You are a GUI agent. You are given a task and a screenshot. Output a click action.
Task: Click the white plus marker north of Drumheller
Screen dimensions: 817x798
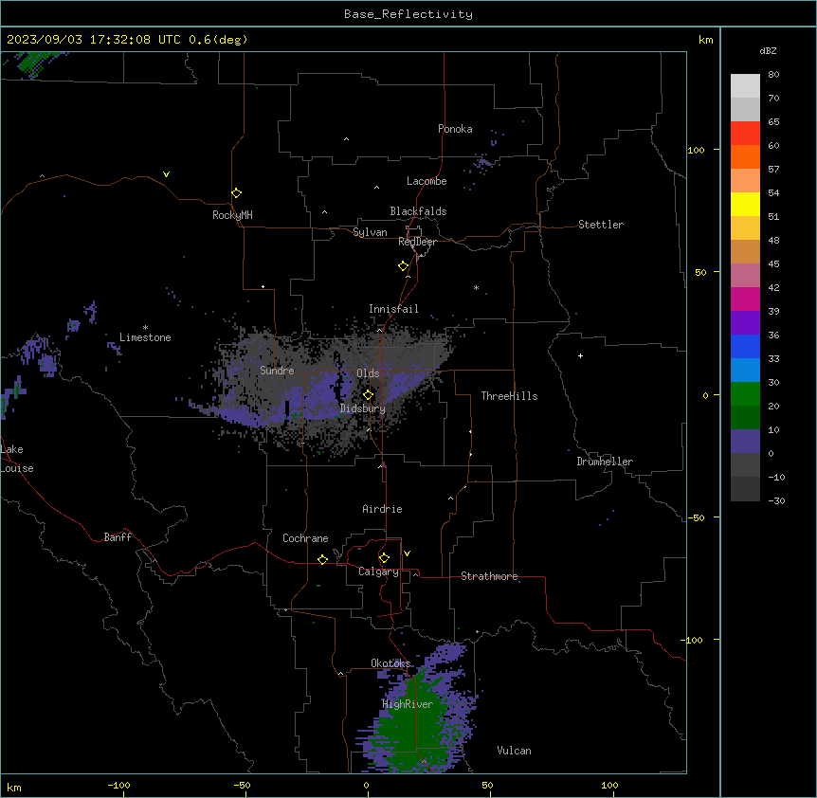(x=580, y=355)
